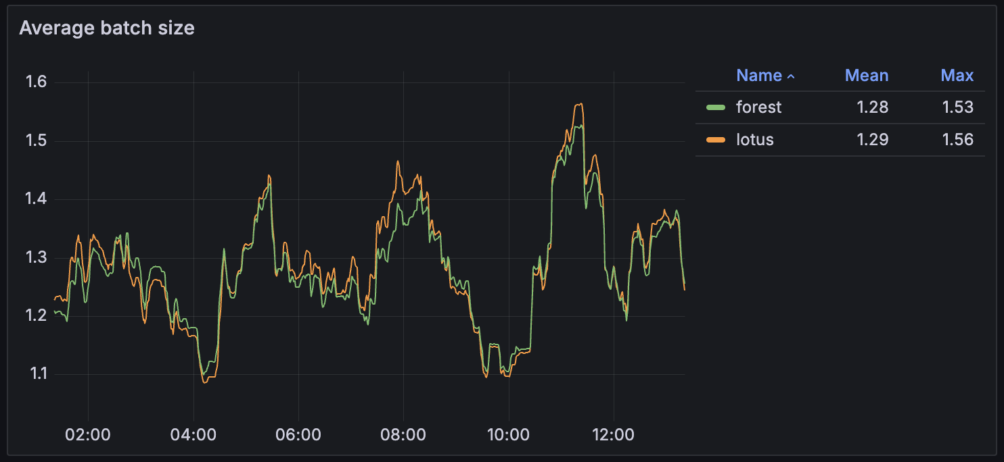Click forest mean value 1.28
This screenshot has height=462, width=1004.
[x=873, y=107]
